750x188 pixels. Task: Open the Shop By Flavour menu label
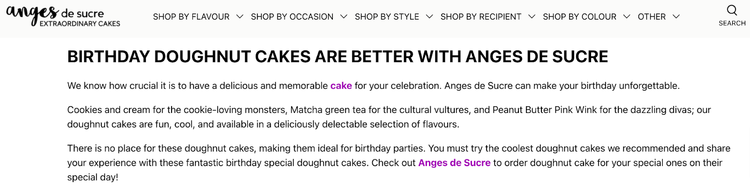pyautogui.click(x=191, y=17)
